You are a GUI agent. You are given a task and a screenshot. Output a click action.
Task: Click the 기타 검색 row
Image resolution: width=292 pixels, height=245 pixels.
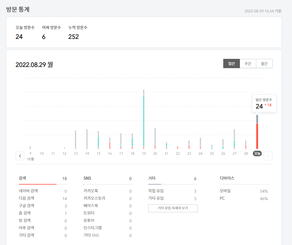(x=43, y=235)
